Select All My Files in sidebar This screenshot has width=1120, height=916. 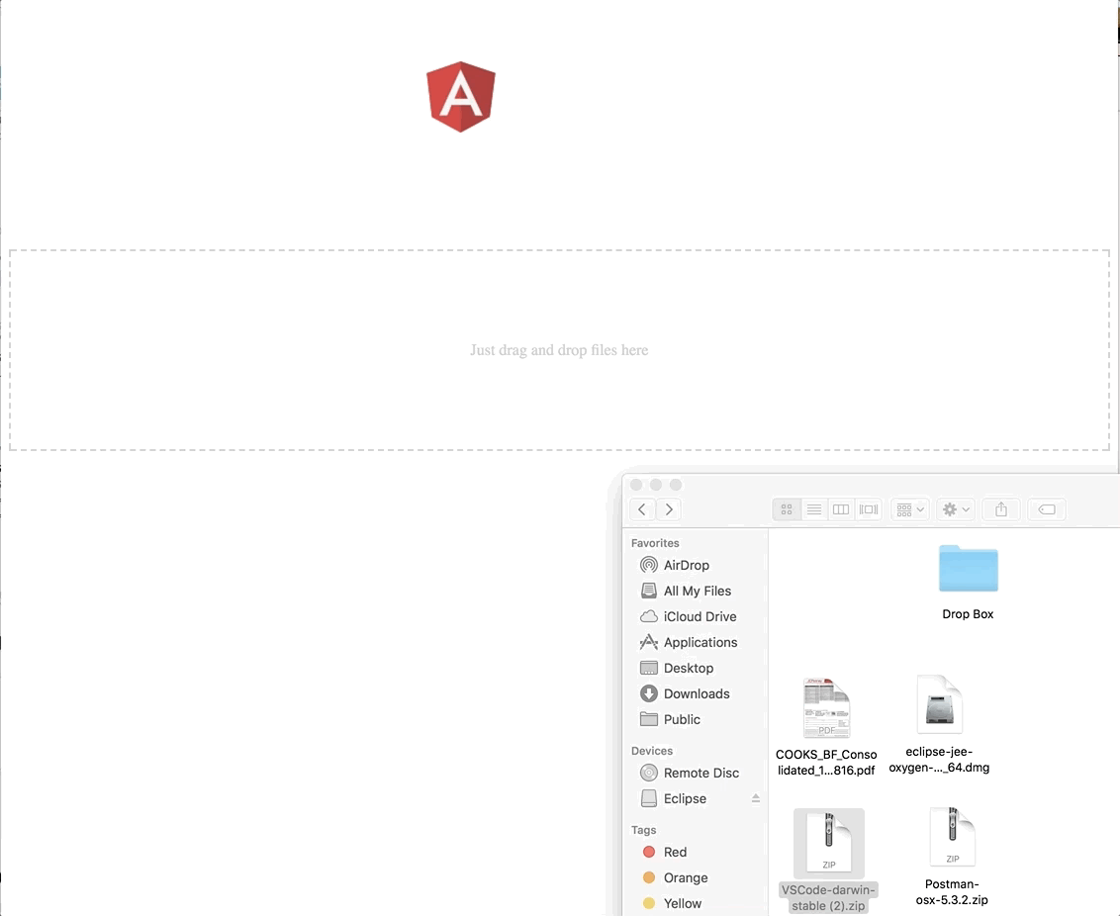(x=695, y=591)
